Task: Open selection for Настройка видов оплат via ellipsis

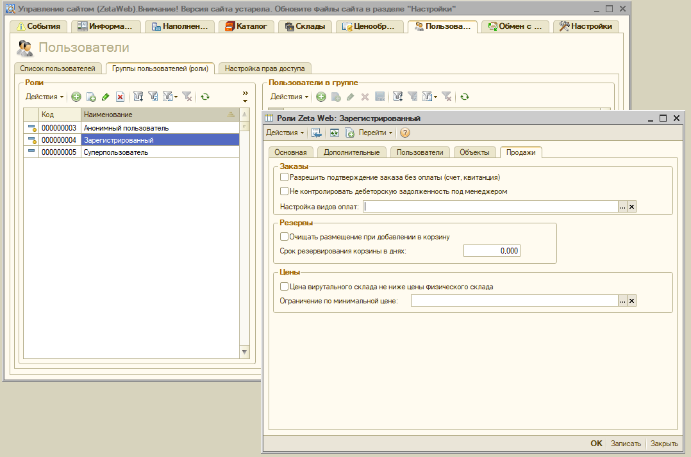Action: [622, 207]
